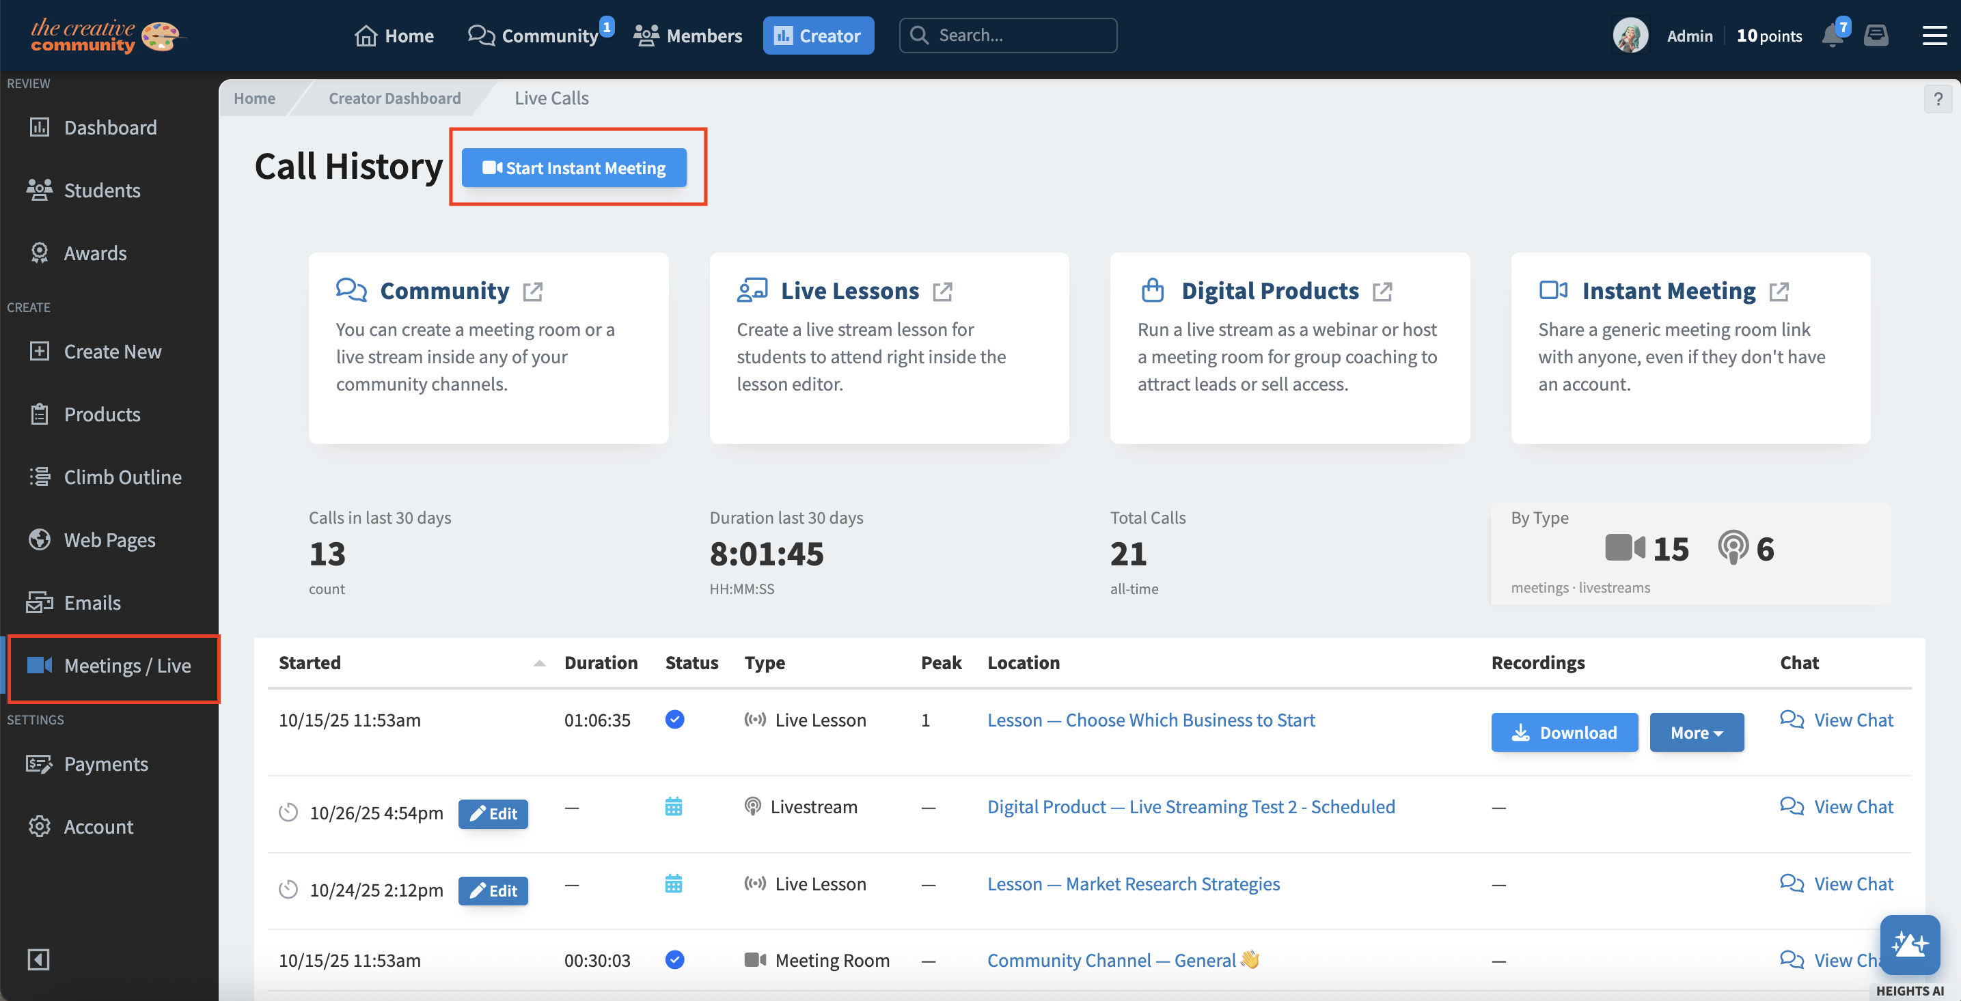Open the hamburger menu icon
Viewport: 1961px width, 1001px height.
tap(1934, 36)
